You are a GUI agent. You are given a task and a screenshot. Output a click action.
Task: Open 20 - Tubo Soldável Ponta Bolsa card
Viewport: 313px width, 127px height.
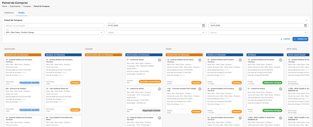[63, 121]
